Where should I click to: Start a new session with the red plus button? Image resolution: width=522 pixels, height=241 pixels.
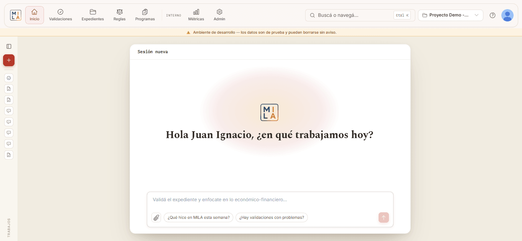[x=9, y=60]
